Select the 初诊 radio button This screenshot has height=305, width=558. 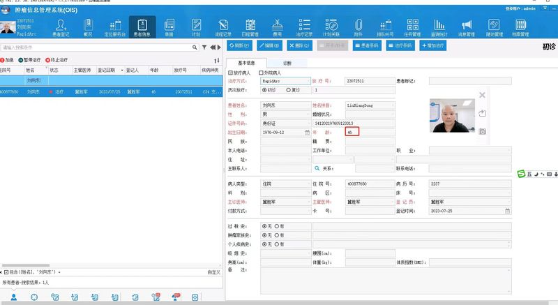264,90
